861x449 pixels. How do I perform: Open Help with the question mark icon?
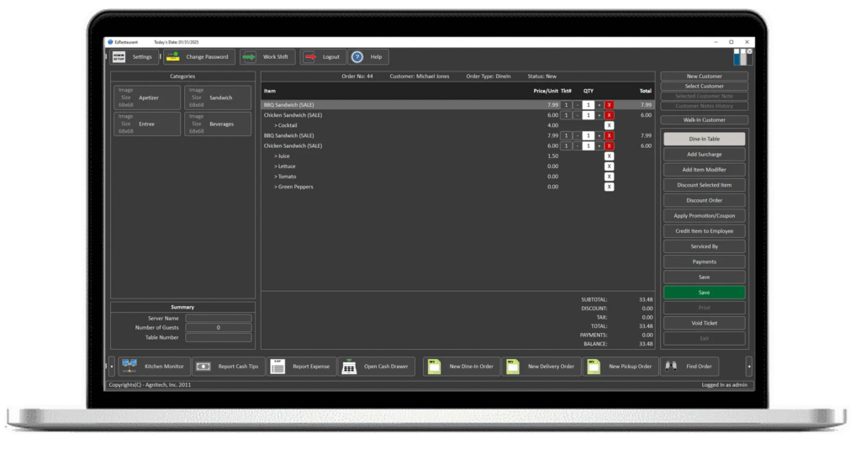(368, 57)
